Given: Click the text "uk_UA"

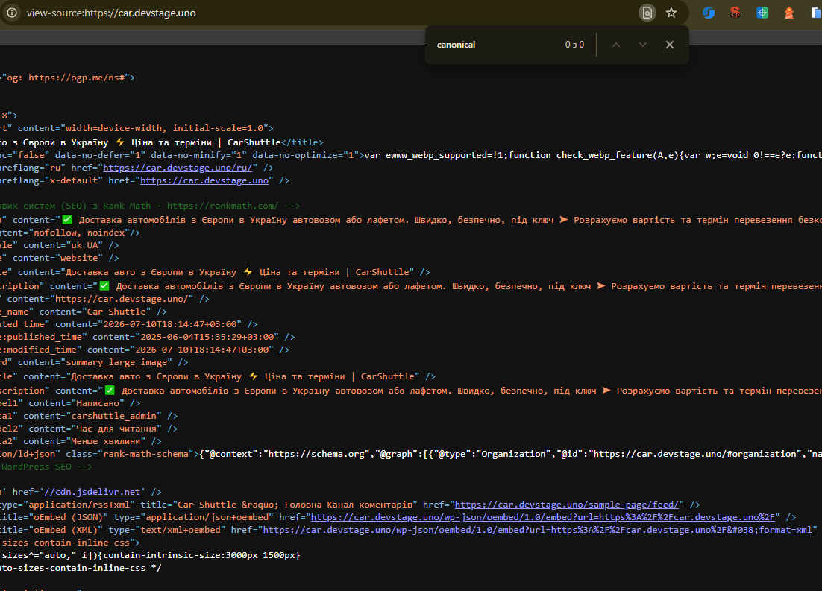Looking at the screenshot, I should [x=84, y=245].
